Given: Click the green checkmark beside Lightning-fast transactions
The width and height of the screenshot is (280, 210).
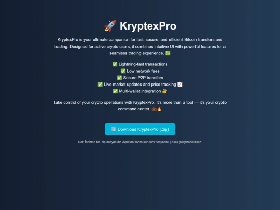Looking at the screenshot, I should point(115,64).
